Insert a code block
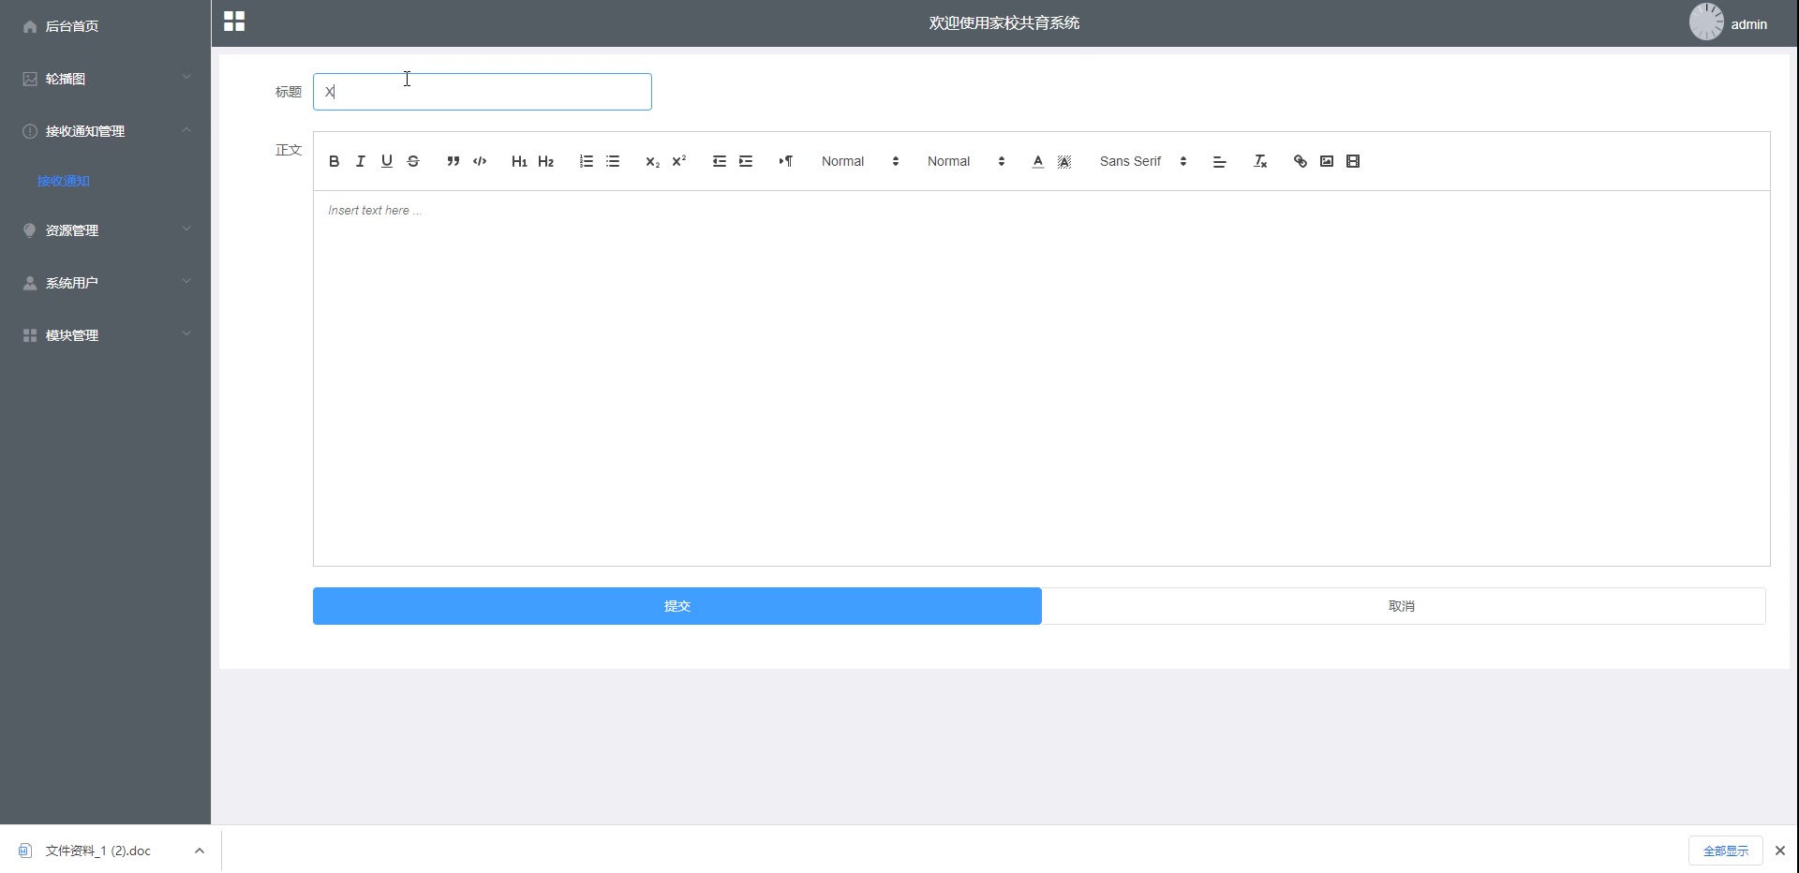The image size is (1799, 873). click(480, 161)
